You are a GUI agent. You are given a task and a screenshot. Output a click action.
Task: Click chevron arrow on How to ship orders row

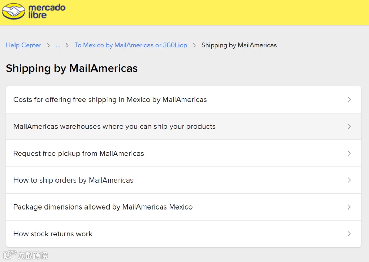pos(349,180)
